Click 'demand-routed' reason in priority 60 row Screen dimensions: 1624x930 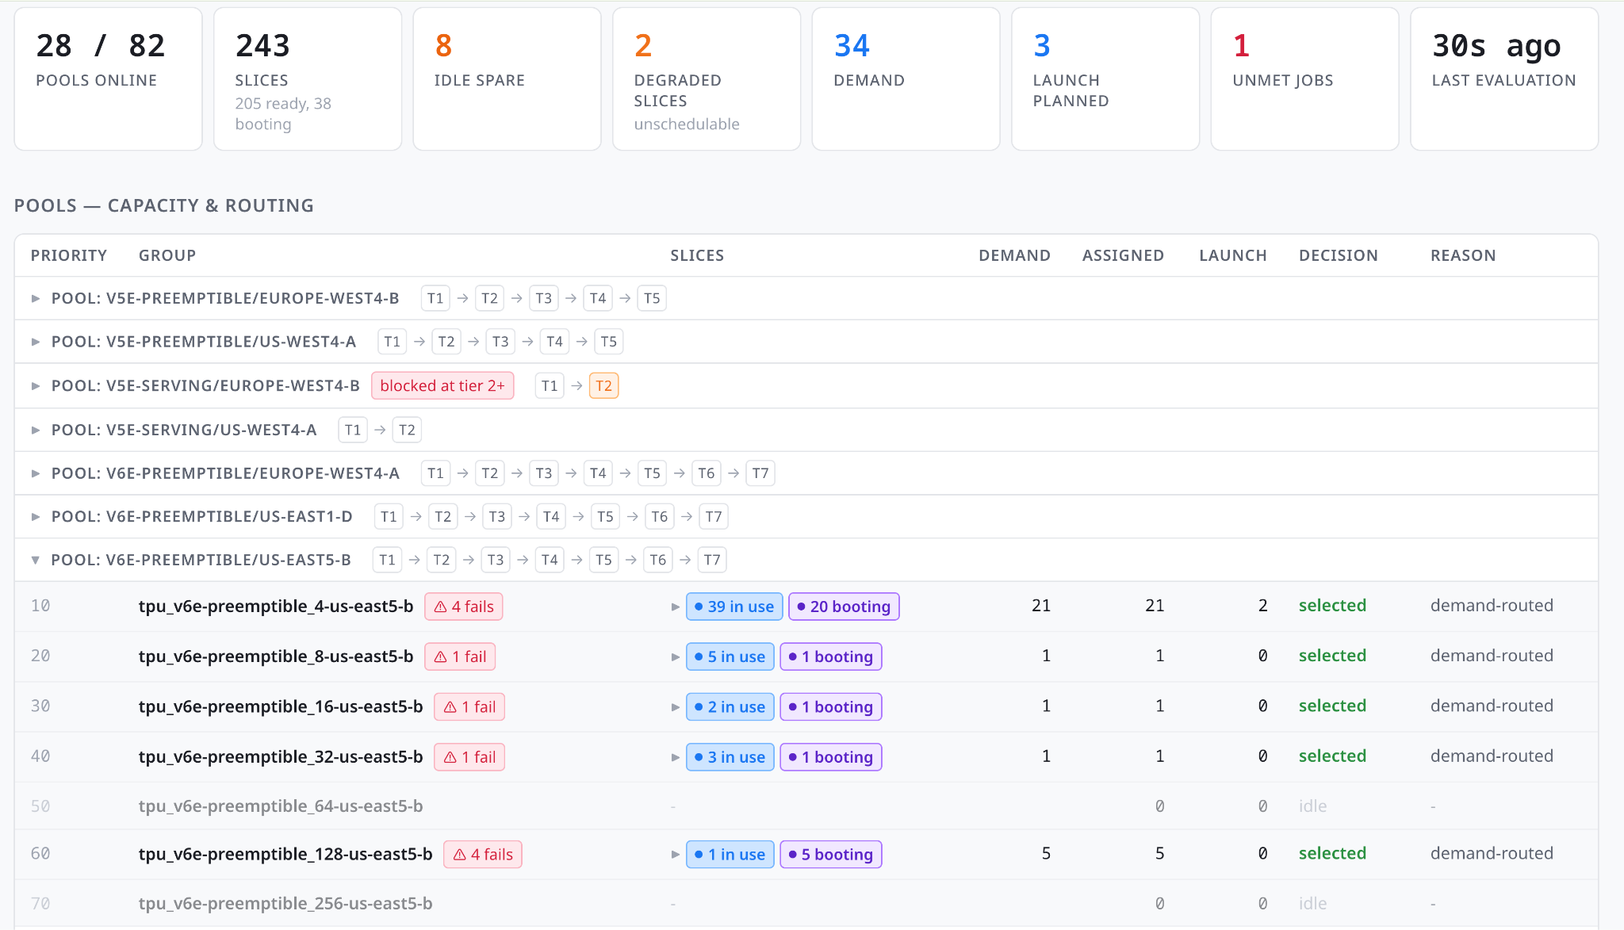1492,854
